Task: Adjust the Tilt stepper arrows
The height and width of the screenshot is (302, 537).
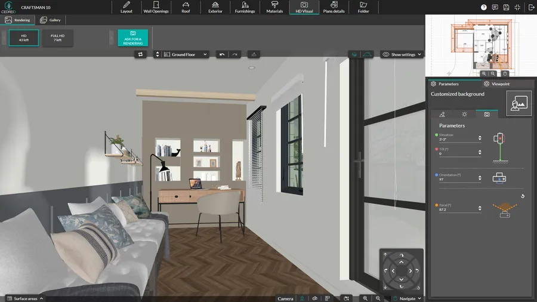Action: (480, 152)
